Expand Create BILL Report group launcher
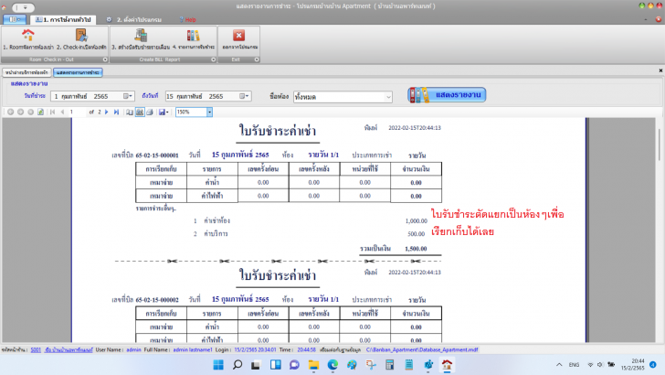Screen dimensions: 665x375 [214, 59]
